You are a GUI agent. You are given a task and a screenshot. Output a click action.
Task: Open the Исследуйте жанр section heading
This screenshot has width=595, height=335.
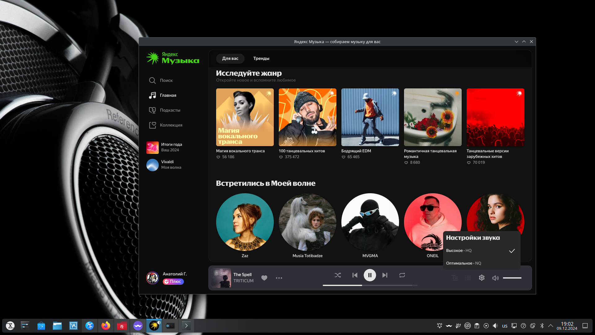(x=249, y=73)
